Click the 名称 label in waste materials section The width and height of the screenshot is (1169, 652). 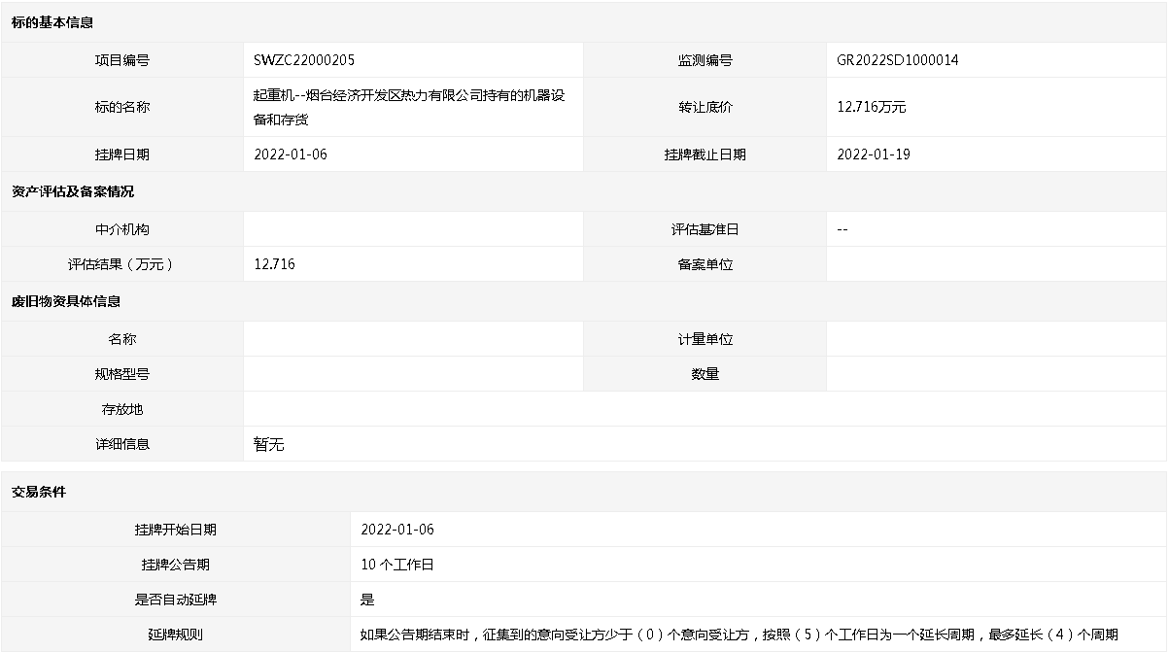(x=122, y=339)
